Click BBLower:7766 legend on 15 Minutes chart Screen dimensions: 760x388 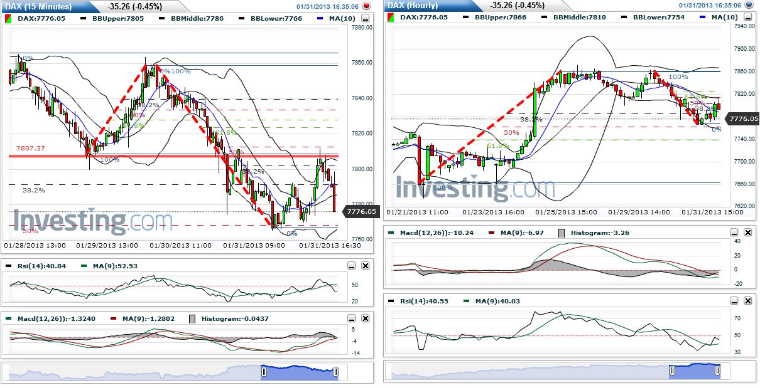pyautogui.click(x=276, y=18)
